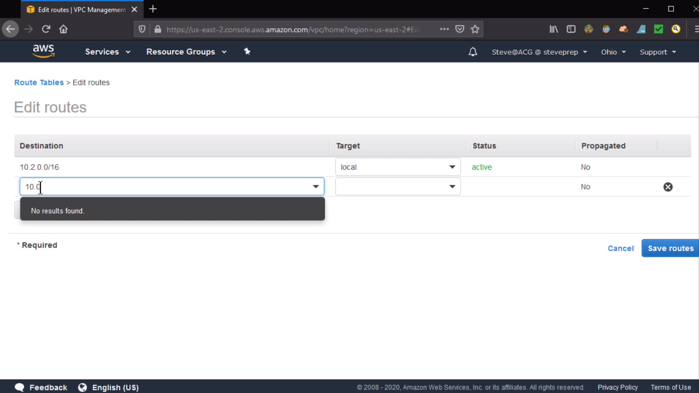Bookmark this page with star icon
This screenshot has width=699, height=393.
coord(475,29)
